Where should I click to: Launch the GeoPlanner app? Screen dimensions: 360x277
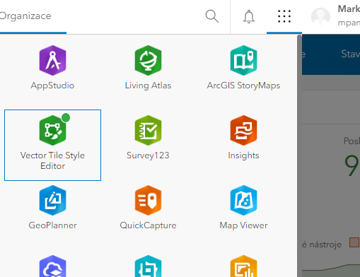(52, 208)
